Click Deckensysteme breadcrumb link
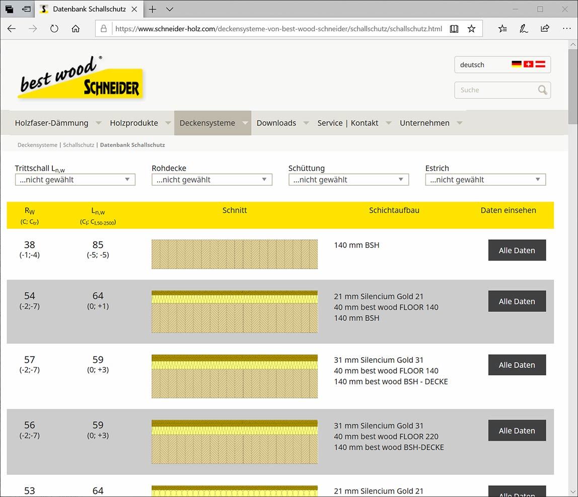 [x=37, y=145]
